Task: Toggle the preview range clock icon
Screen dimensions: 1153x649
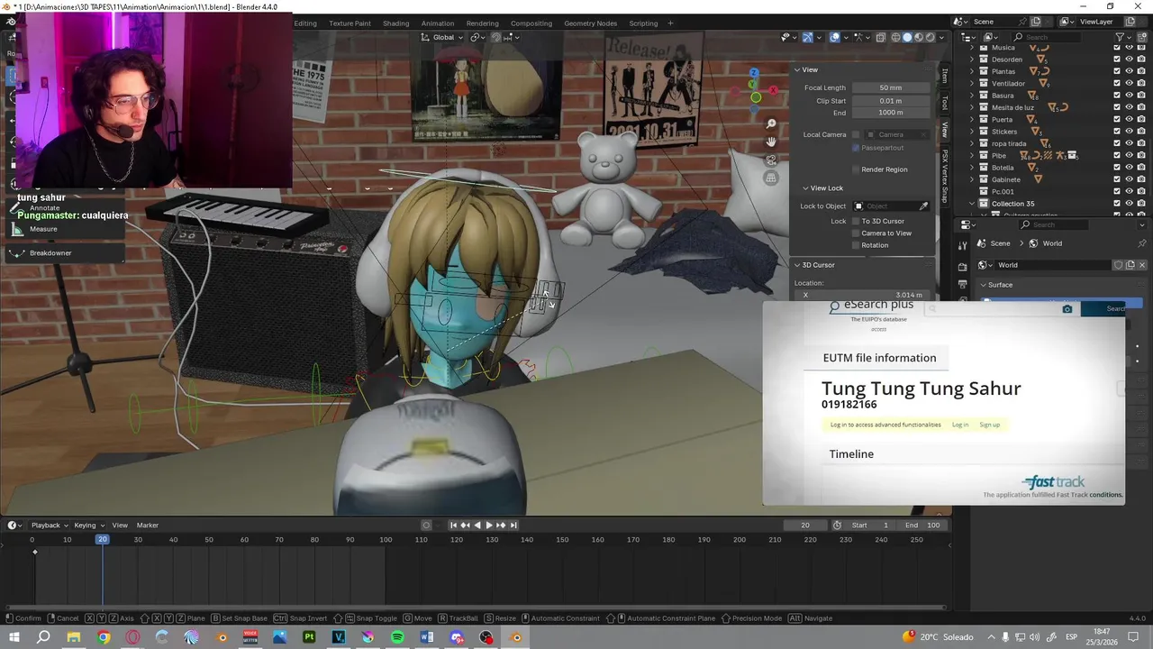Action: pyautogui.click(x=838, y=526)
